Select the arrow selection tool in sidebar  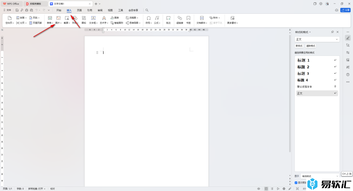(x=348, y=45)
